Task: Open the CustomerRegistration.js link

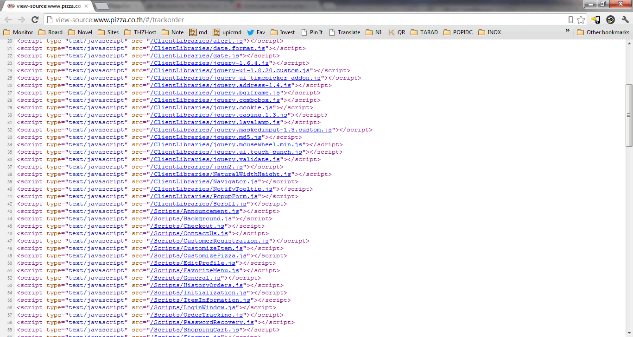Action: 210,241
